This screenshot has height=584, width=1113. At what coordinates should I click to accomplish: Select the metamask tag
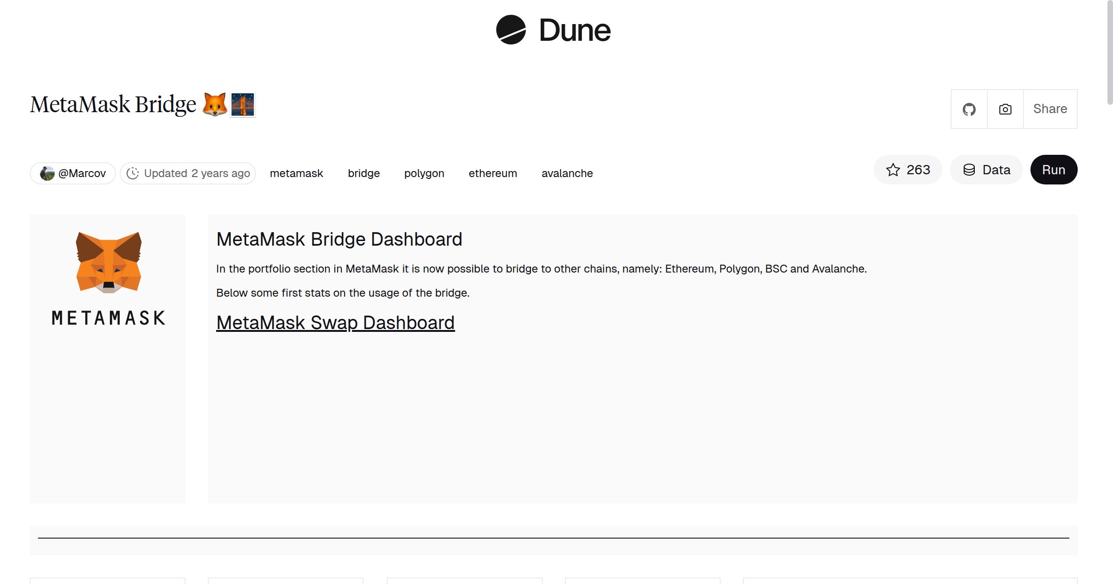[296, 173]
